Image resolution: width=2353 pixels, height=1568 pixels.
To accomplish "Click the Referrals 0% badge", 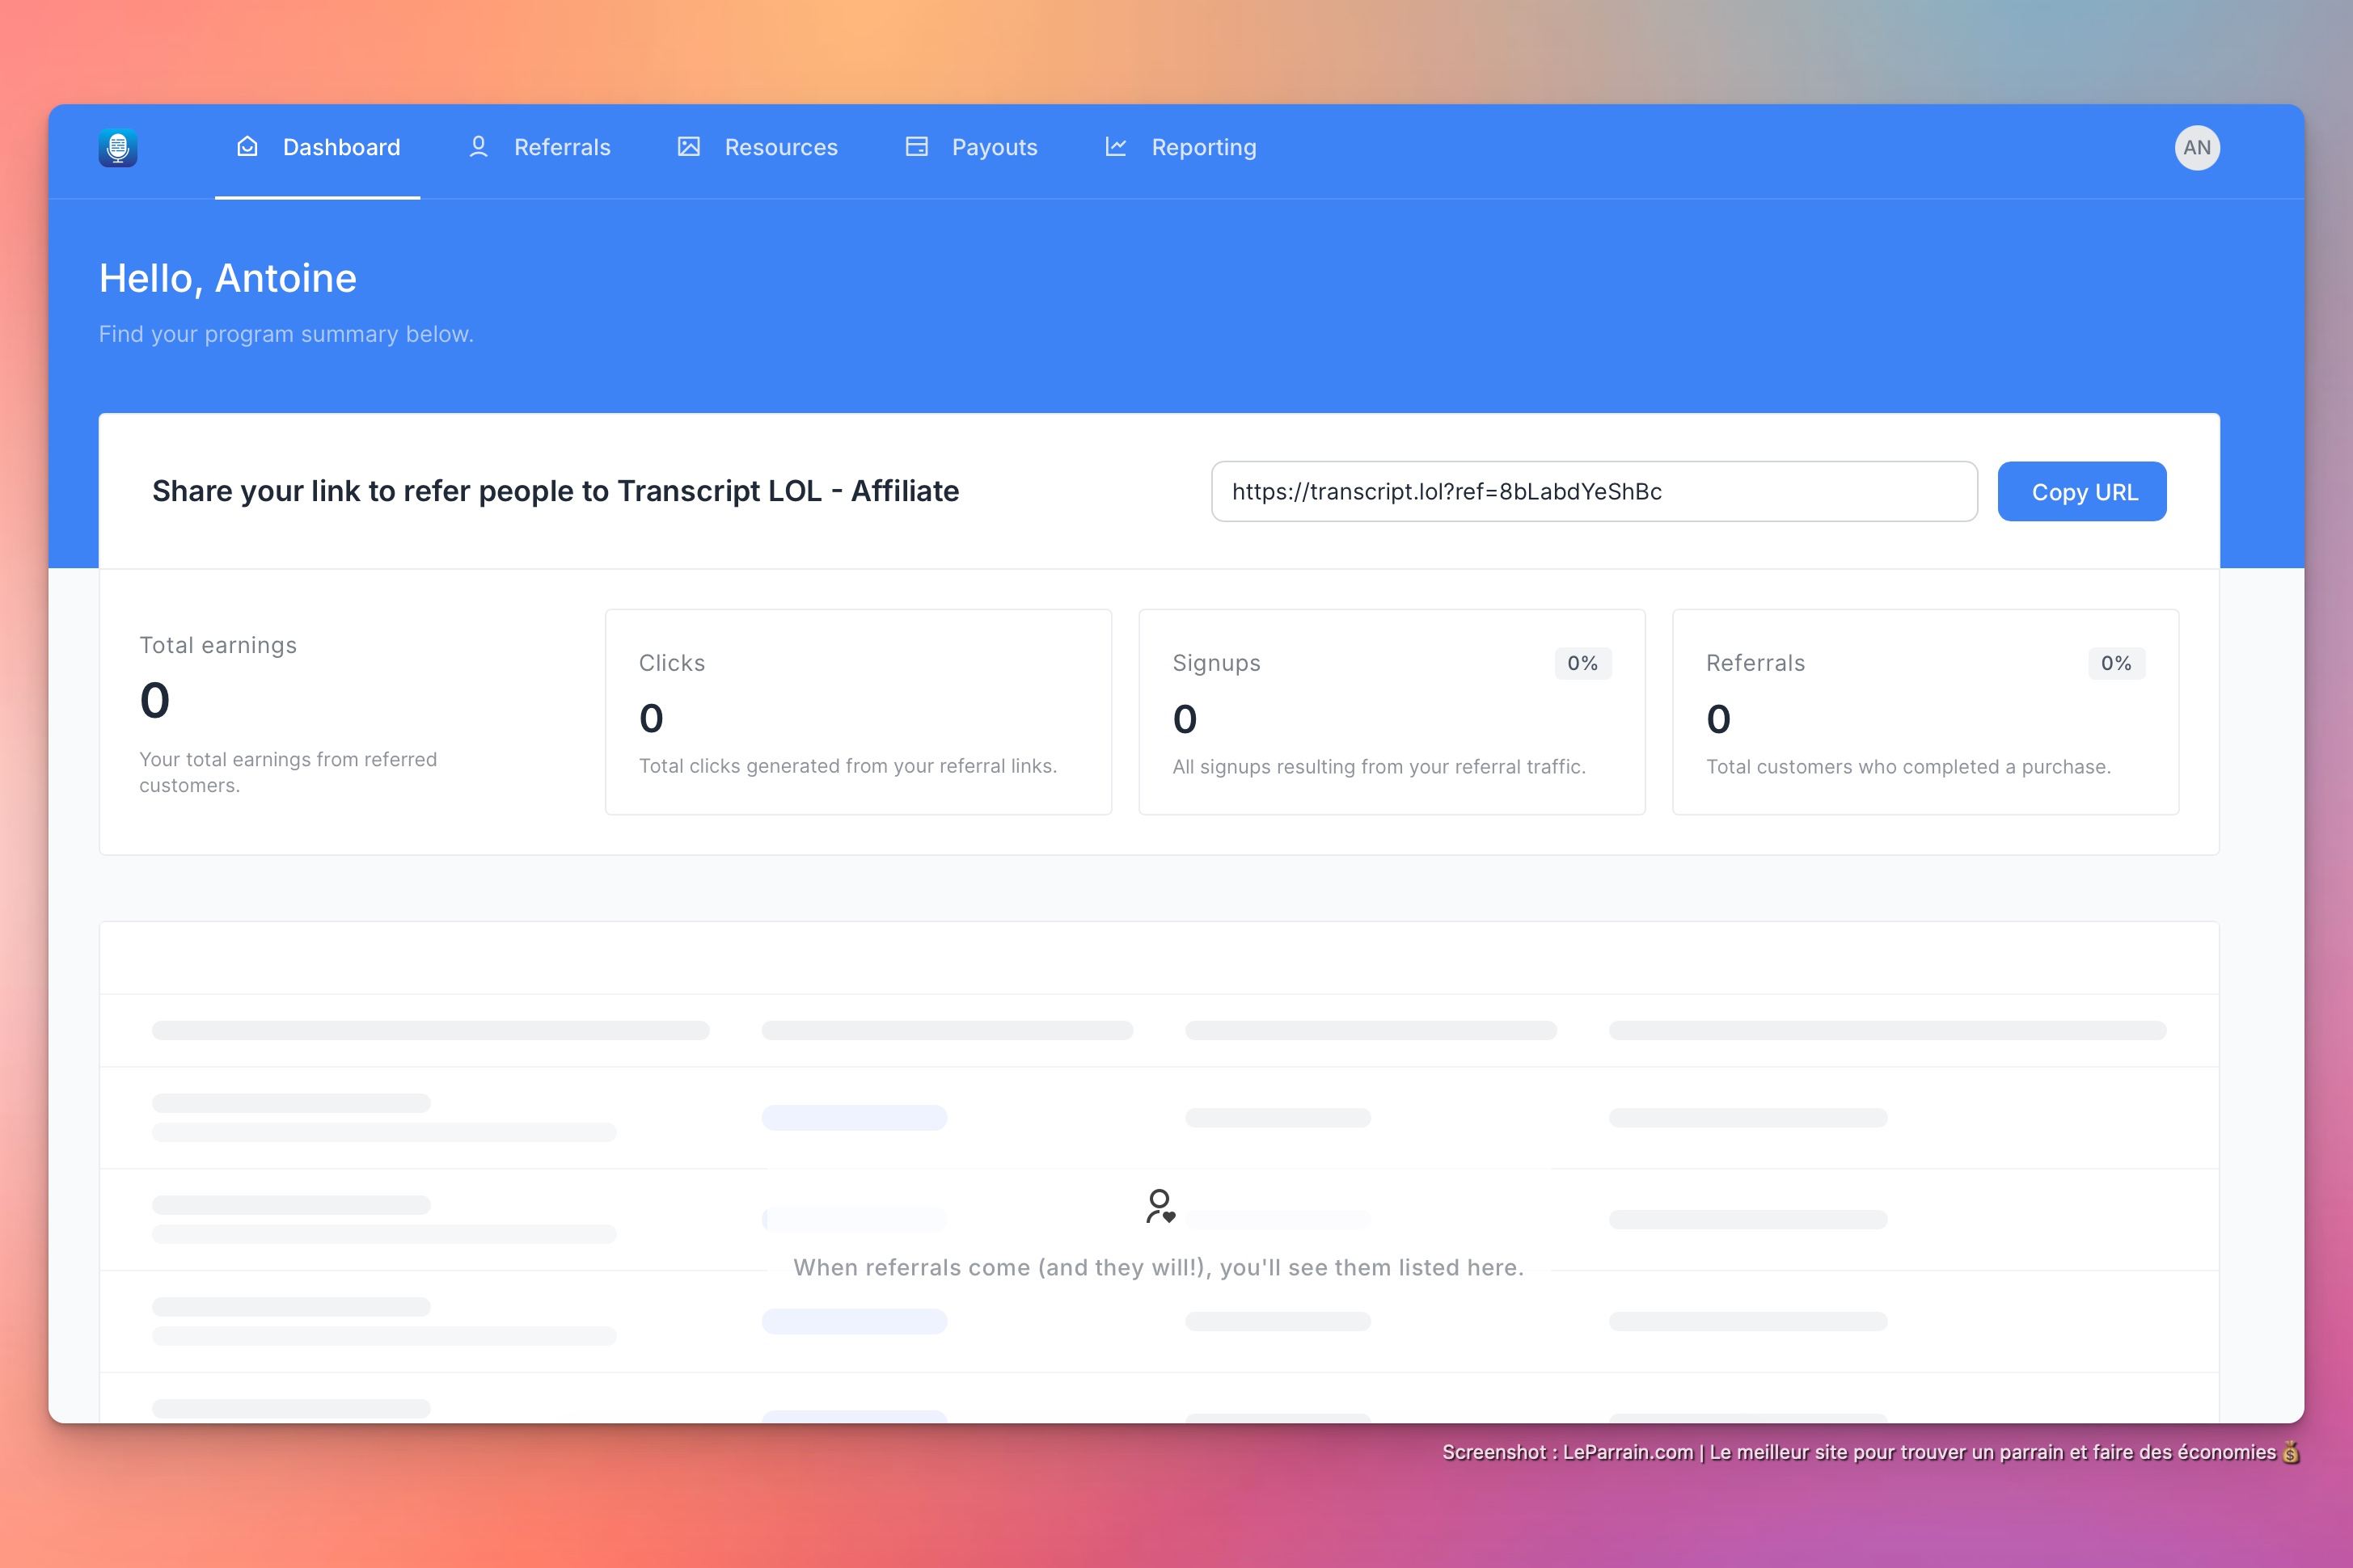I will click(x=2115, y=663).
